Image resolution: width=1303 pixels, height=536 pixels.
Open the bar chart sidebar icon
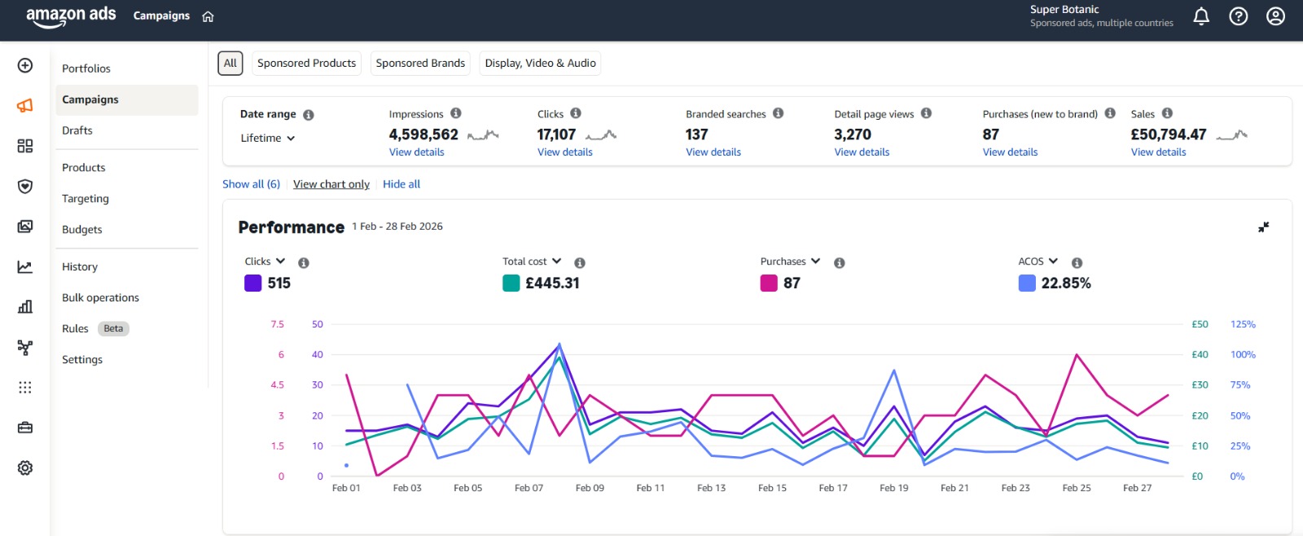tap(25, 306)
